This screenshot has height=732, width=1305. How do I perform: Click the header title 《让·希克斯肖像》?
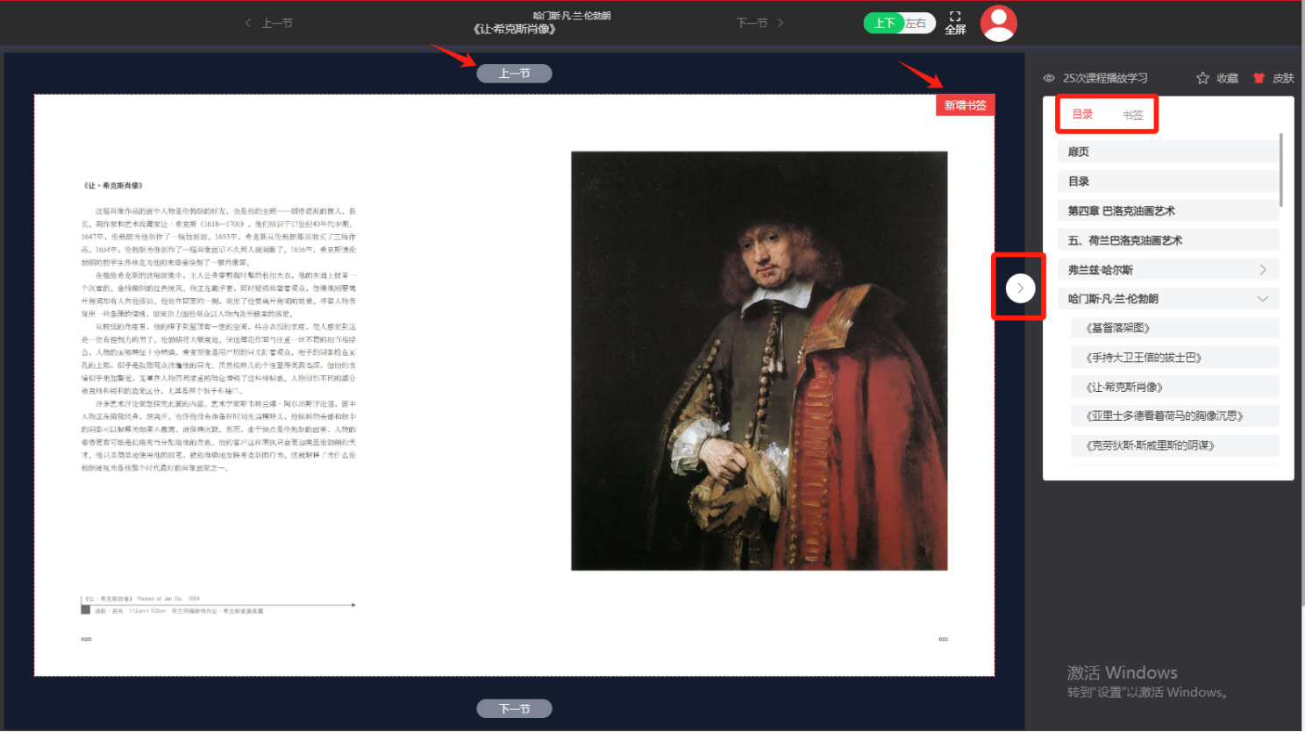coord(514,29)
